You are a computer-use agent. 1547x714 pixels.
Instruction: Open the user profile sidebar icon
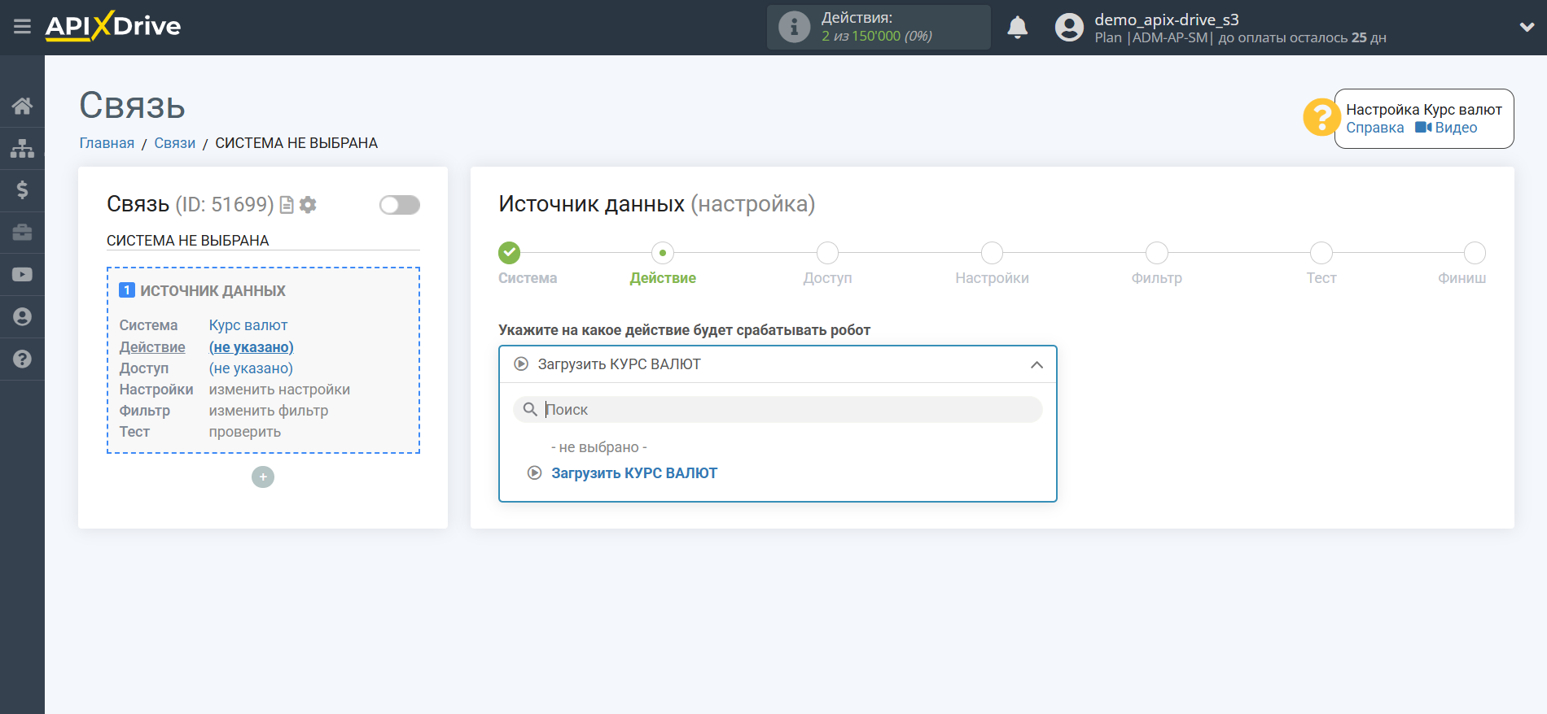[22, 317]
